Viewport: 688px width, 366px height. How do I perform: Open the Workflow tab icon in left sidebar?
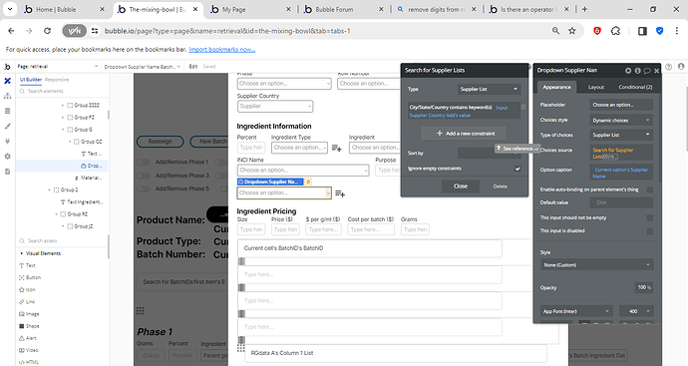pyautogui.click(x=7, y=96)
